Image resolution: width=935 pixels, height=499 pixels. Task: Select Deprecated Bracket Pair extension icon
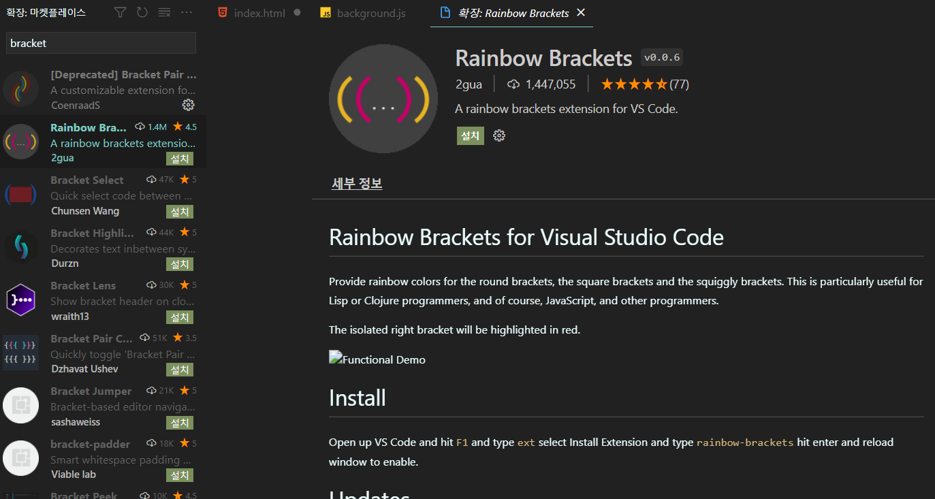coord(20,89)
